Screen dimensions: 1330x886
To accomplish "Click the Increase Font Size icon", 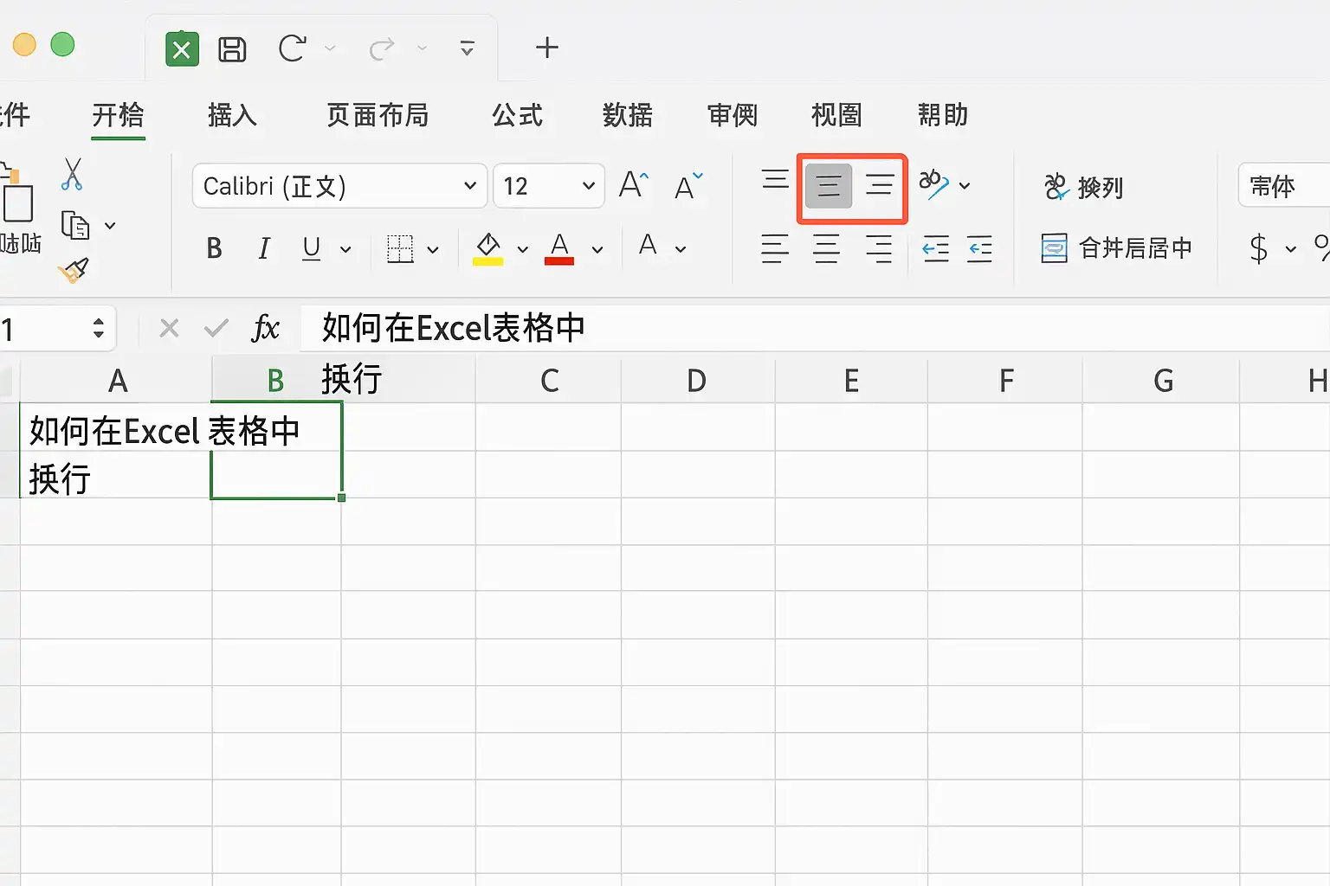I will coord(634,184).
